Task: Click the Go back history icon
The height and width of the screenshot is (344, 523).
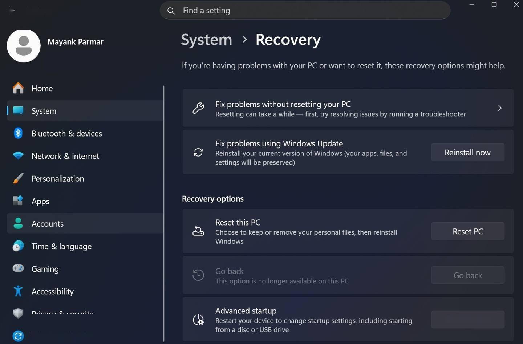Action: tap(198, 275)
